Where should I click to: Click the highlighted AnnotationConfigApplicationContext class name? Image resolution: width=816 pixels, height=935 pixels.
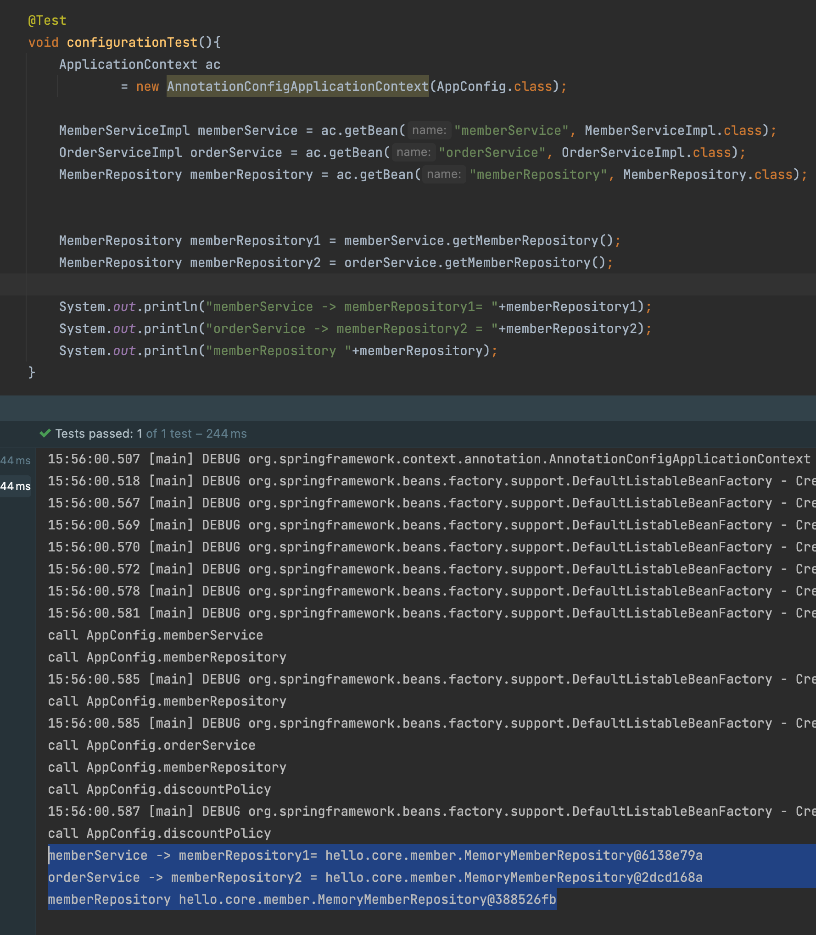click(298, 87)
